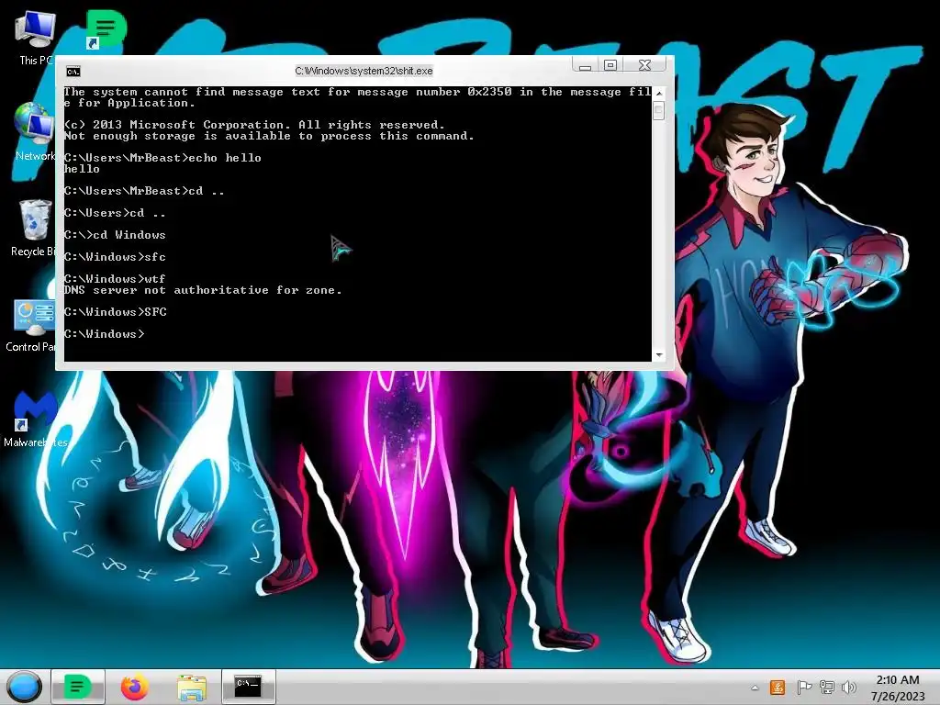This screenshot has height=705, width=940.
Task: Click the 'DNS server not authoritative for zone.' line
Action: tap(203, 290)
